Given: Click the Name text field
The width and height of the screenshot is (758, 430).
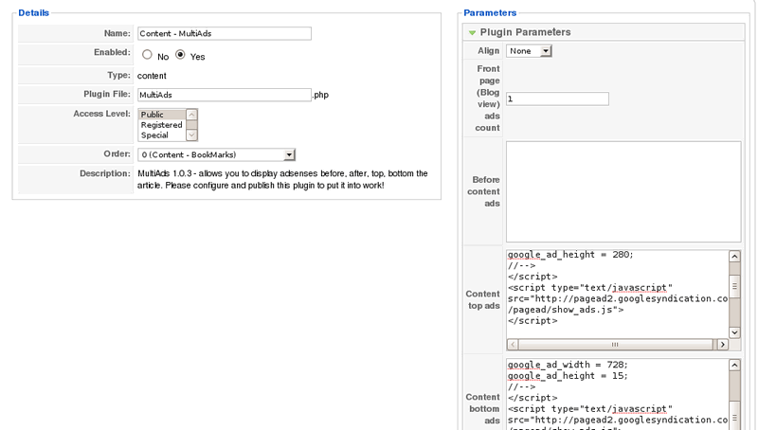Looking at the screenshot, I should click(224, 33).
